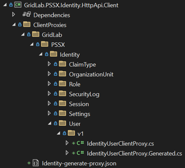185x168 pixels.
Task: Click the added-plus status icon of Identity-generate-proxy.json
Action: (29, 163)
